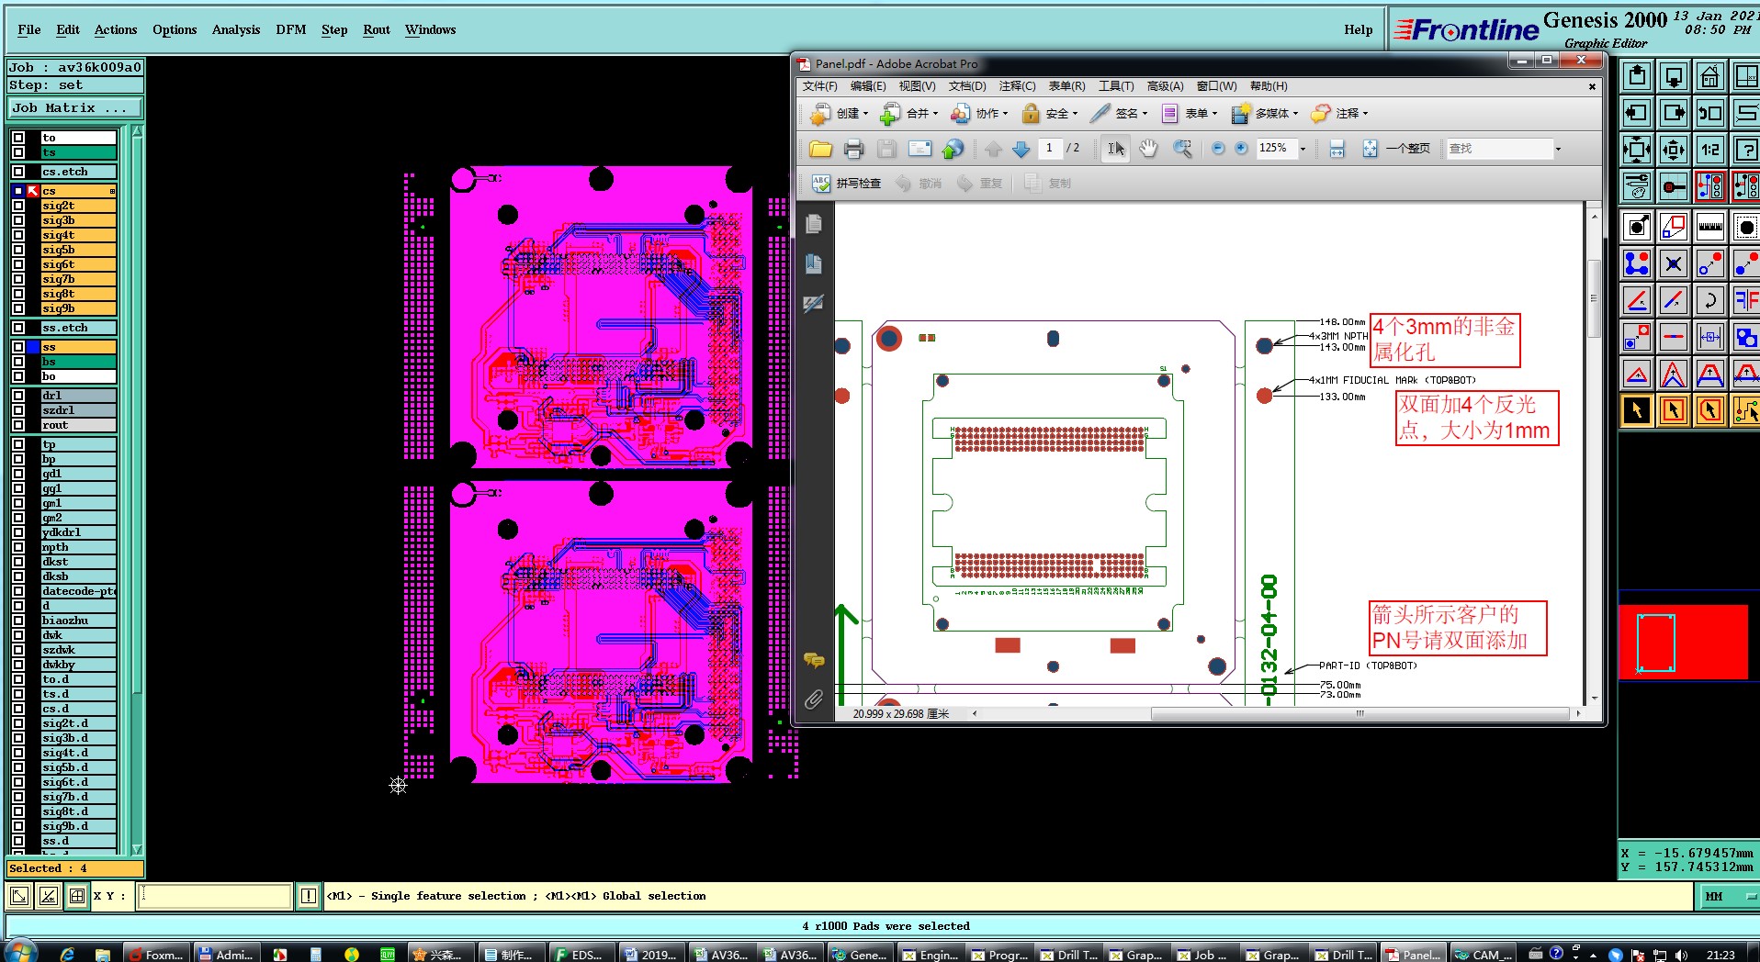Click the Acrobat print icon
This screenshot has height=962, width=1760.
853,149
